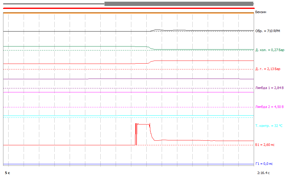Click the red bar below the scrollbar
Screen dimensions: 297x178
pos(128,8)
